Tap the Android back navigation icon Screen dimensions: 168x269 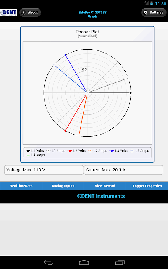point(48,262)
